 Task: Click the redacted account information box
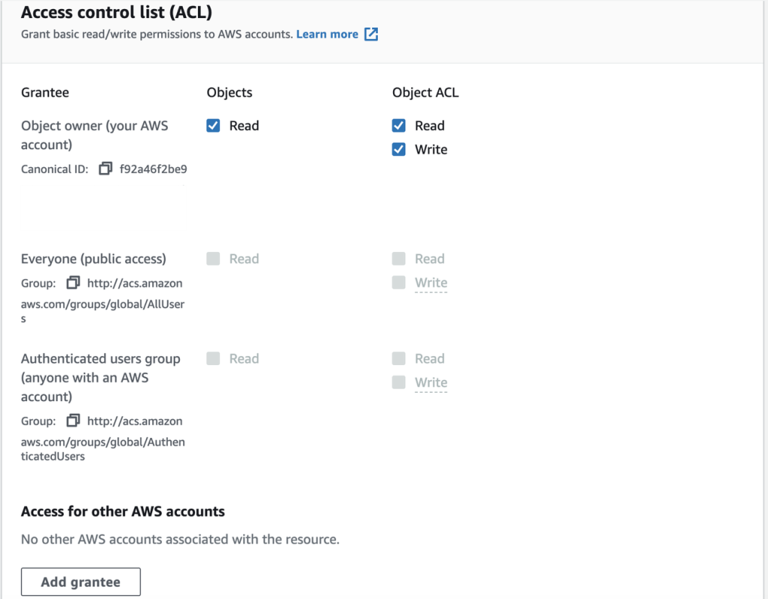pyautogui.click(x=103, y=208)
